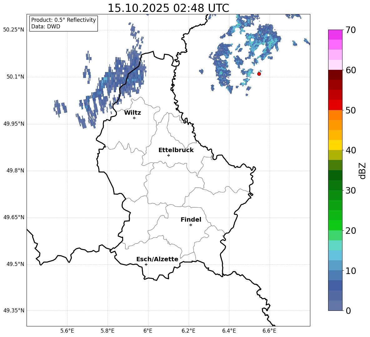Click the 'Data: DWD' legend text

[x=46, y=26]
